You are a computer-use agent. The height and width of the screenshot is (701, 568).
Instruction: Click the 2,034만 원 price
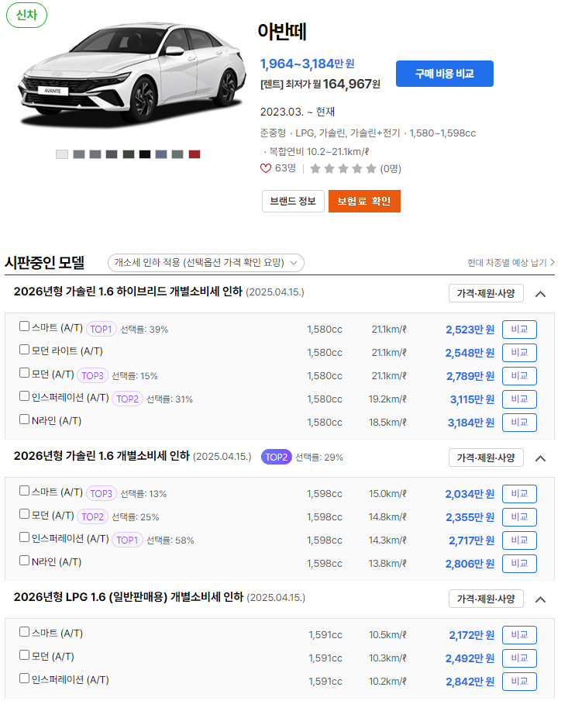click(470, 494)
